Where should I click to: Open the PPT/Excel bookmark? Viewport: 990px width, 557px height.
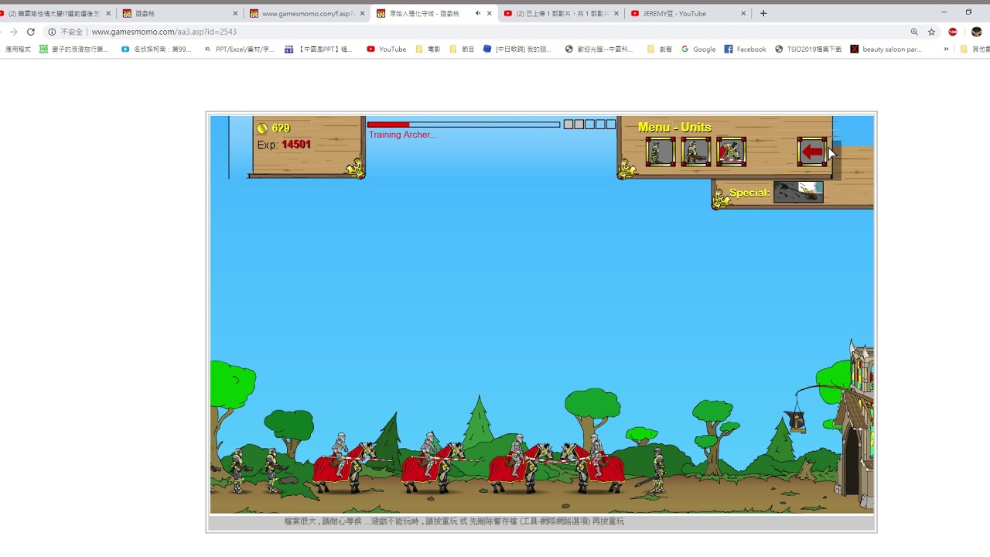click(x=239, y=49)
